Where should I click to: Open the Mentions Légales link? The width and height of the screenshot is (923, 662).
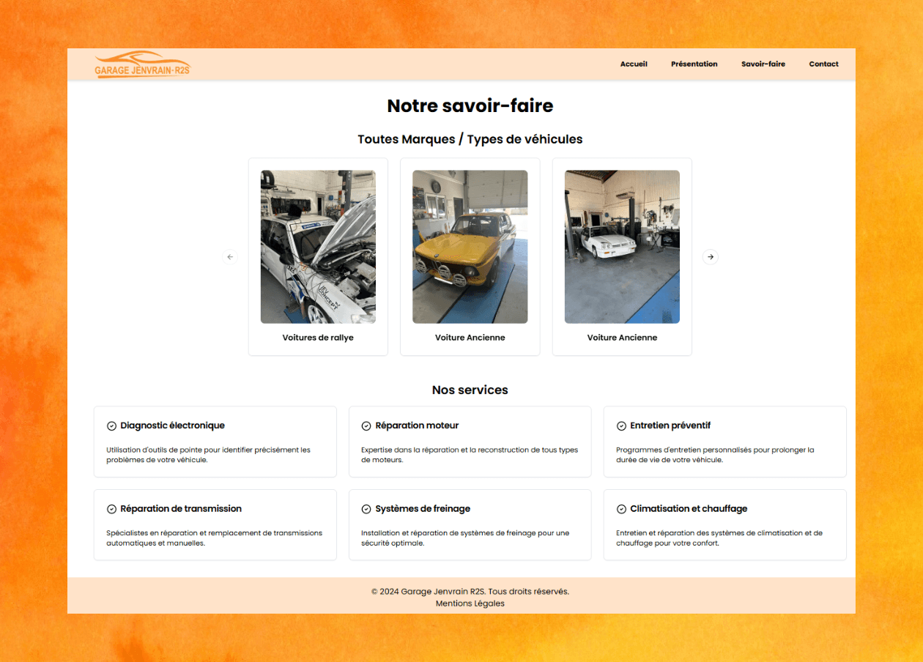(470, 603)
